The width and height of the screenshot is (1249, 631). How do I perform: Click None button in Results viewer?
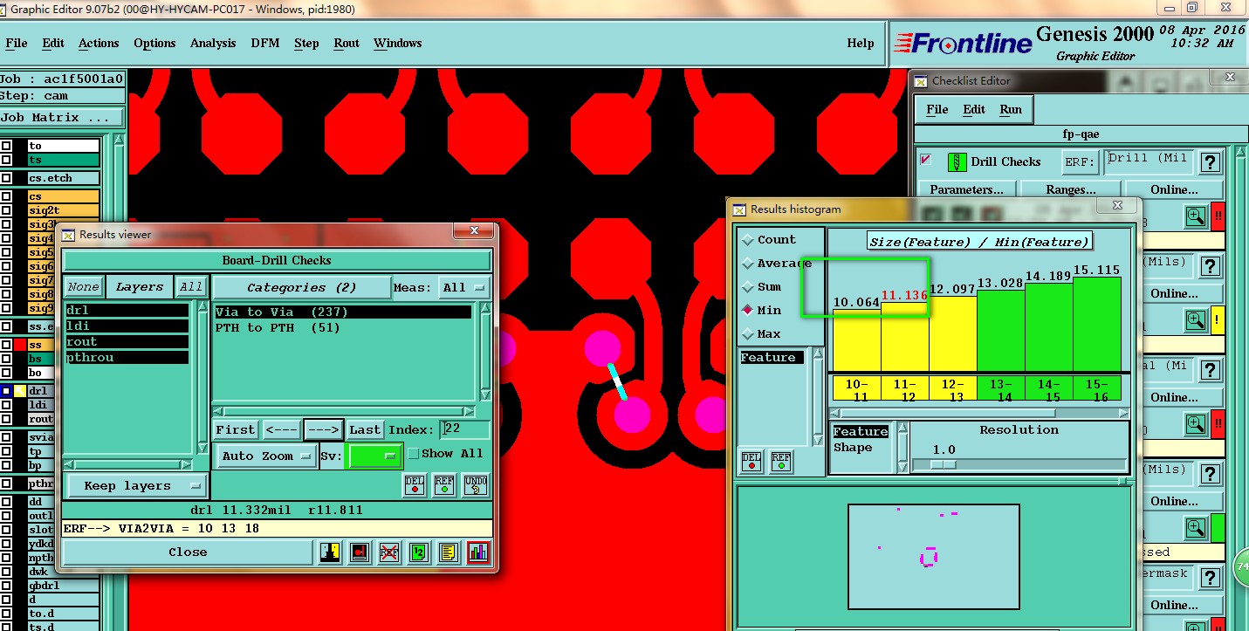[x=83, y=286]
